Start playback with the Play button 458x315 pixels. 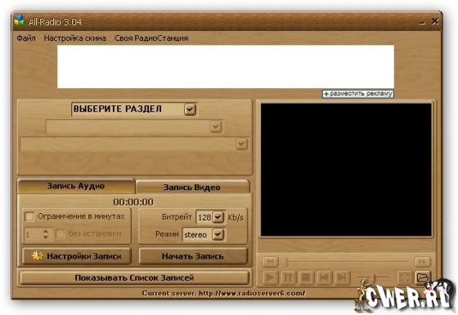coord(270,277)
